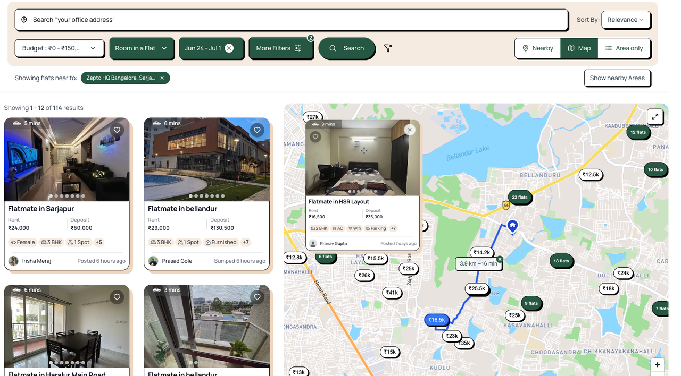
Task: Zoom in on the map
Action: [x=658, y=365]
